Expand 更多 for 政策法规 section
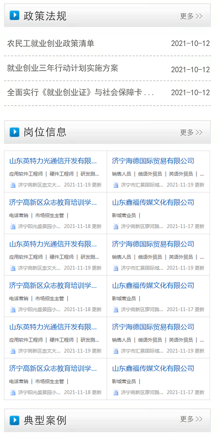217x434 pixels. (191, 16)
